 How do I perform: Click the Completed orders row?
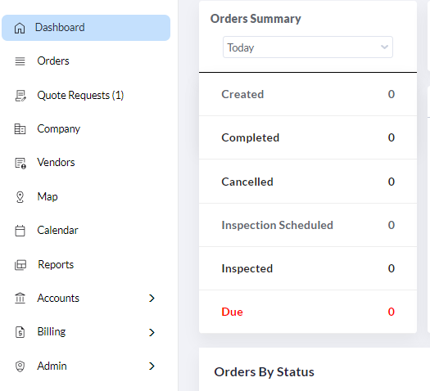pyautogui.click(x=308, y=137)
